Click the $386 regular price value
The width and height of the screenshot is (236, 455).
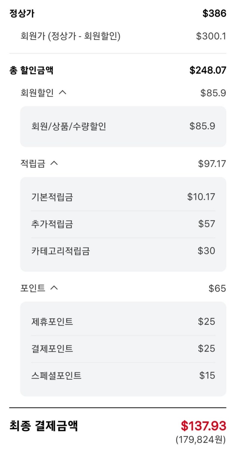click(214, 14)
